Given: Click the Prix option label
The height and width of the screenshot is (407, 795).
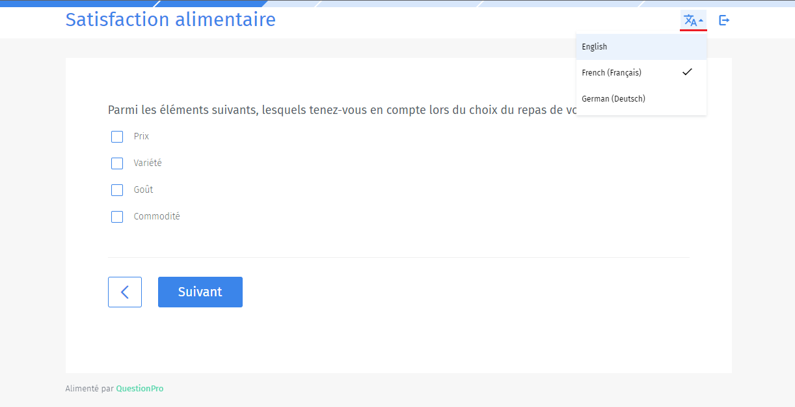Looking at the screenshot, I should 141,137.
